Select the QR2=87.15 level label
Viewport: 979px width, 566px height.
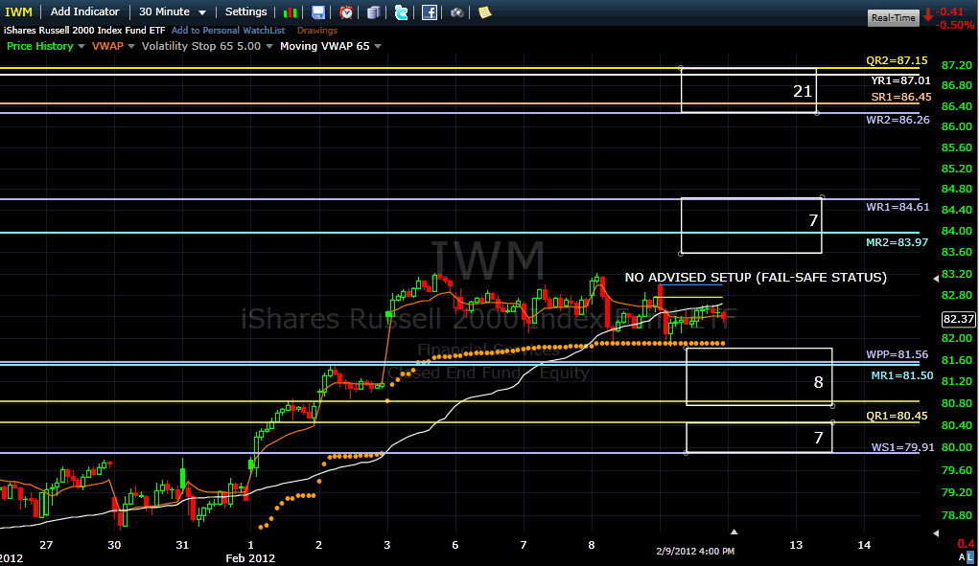[x=897, y=60]
